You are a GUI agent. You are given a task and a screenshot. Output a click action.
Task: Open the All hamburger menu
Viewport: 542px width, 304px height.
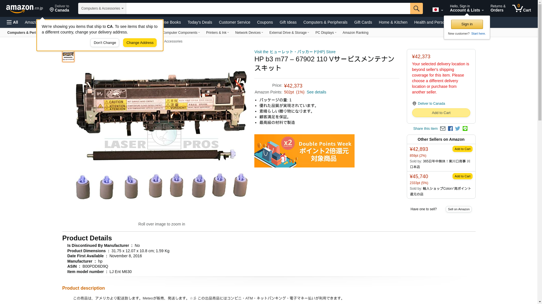click(x=12, y=22)
